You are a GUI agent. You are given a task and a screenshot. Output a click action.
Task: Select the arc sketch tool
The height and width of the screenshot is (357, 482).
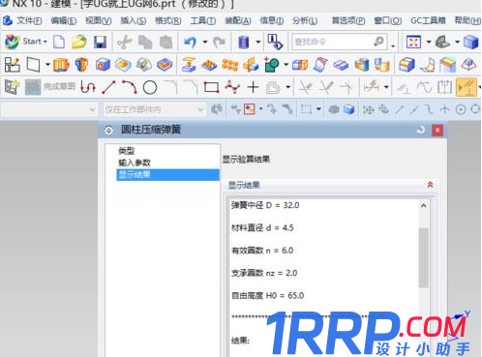[130, 87]
